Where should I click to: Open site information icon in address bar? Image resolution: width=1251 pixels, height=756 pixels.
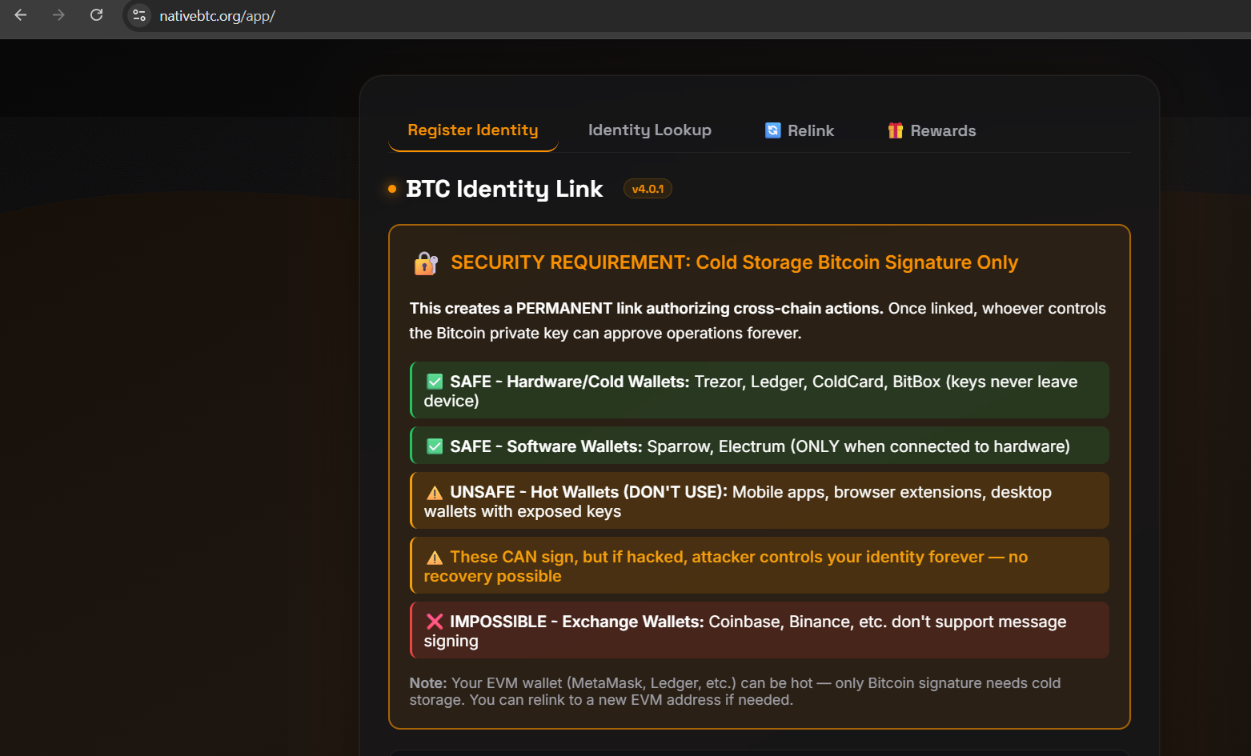pyautogui.click(x=139, y=15)
